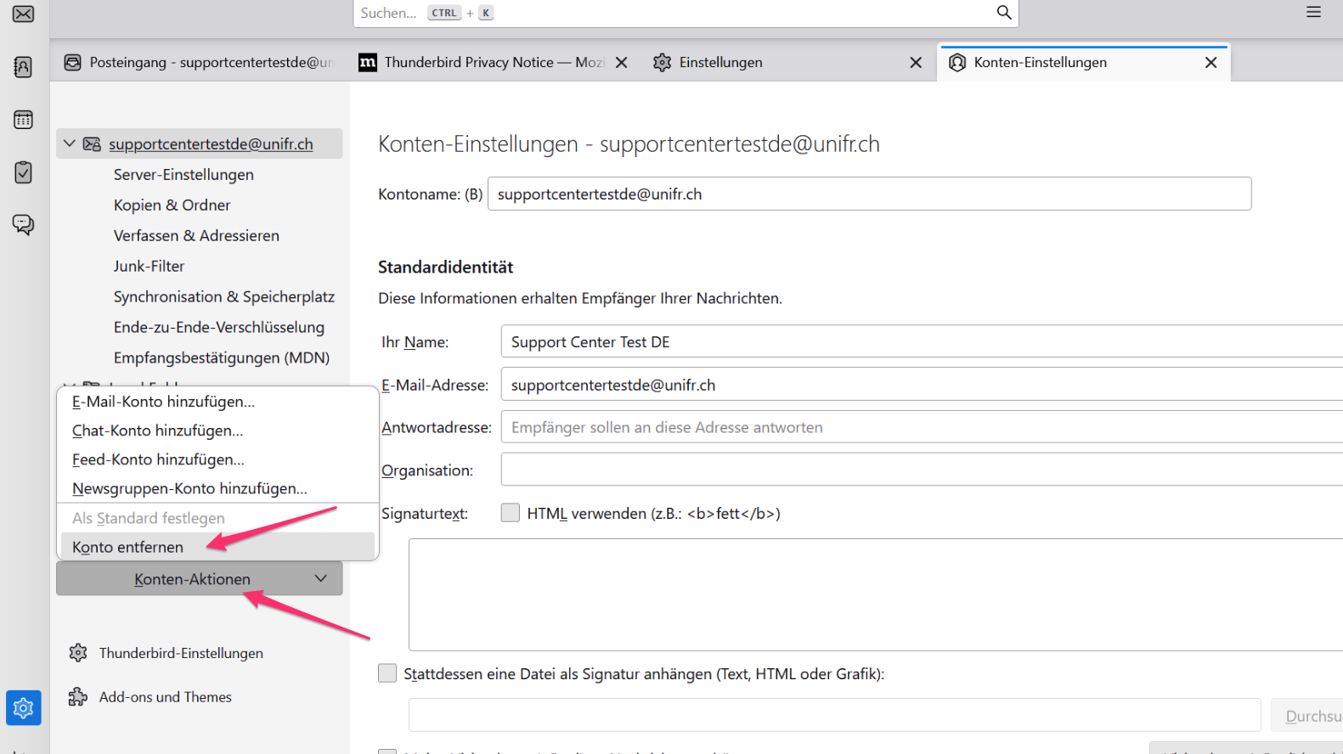The width and height of the screenshot is (1343, 754).
Task: Select Konto entfernen from the menu
Action: pos(127,547)
